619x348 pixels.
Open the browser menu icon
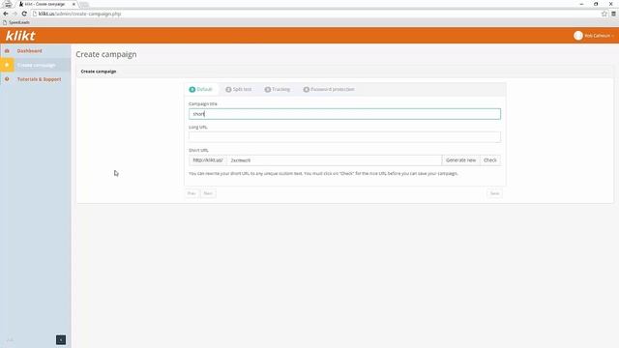(x=613, y=14)
